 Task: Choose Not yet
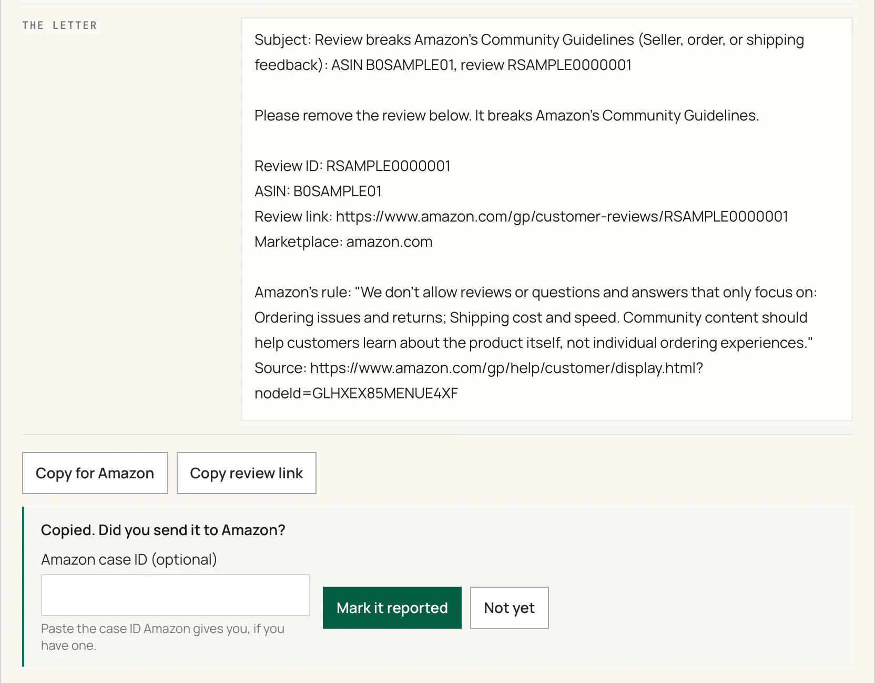pyautogui.click(x=510, y=608)
